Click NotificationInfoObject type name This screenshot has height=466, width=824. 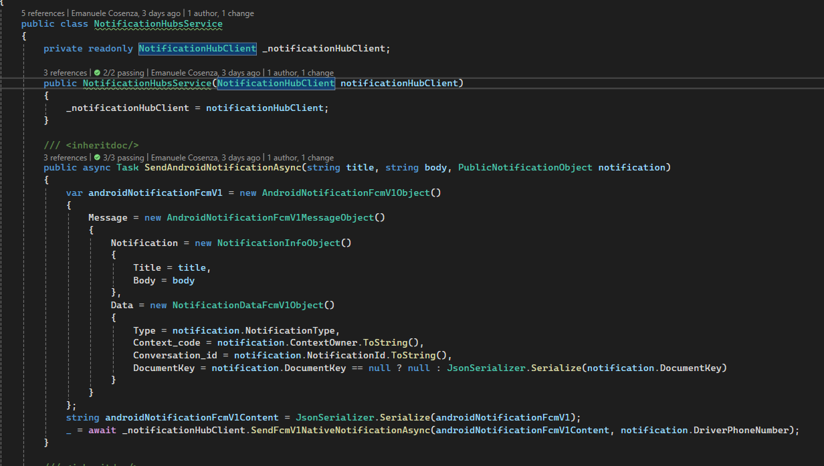pyautogui.click(x=279, y=243)
